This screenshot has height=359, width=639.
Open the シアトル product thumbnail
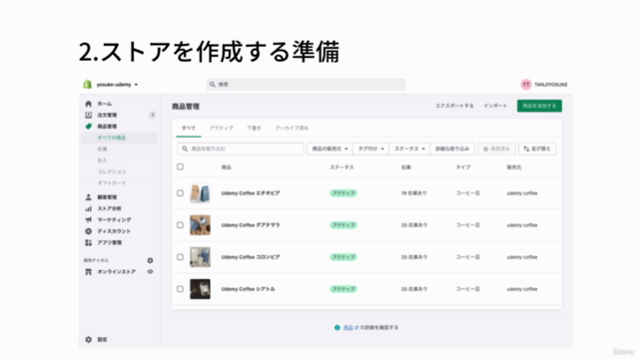point(200,289)
